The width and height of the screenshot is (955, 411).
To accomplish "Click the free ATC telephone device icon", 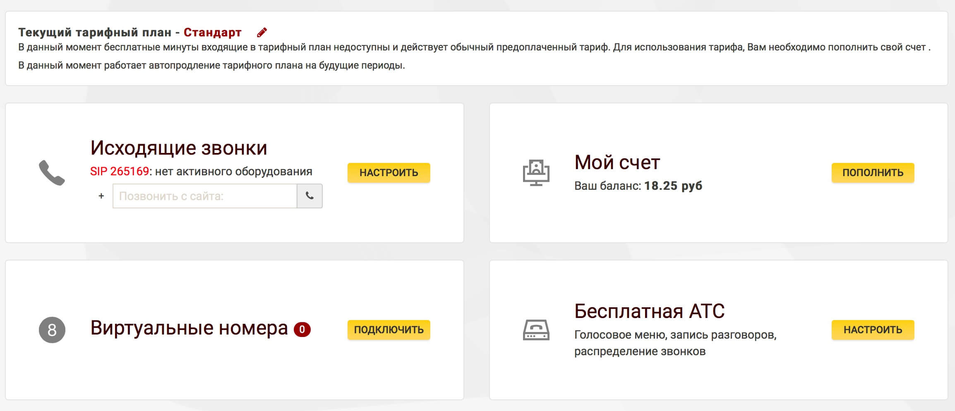I will click(536, 330).
